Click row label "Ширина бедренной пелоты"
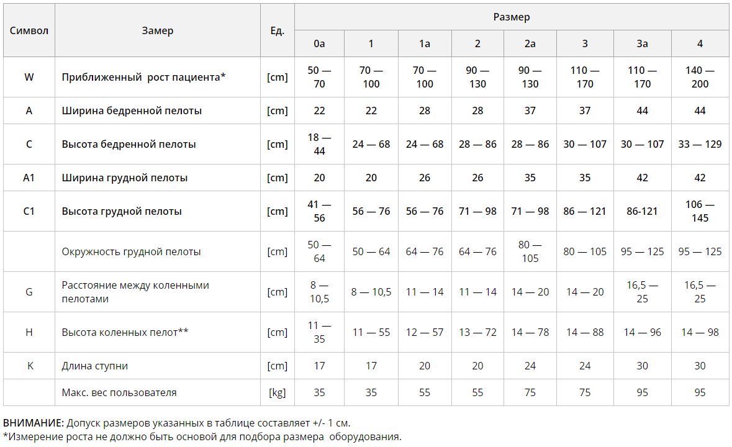The height and width of the screenshot is (447, 732). click(132, 111)
